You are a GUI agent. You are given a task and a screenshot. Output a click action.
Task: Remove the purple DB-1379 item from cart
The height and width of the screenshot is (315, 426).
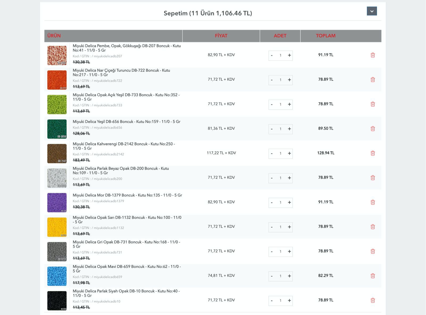[372, 202]
